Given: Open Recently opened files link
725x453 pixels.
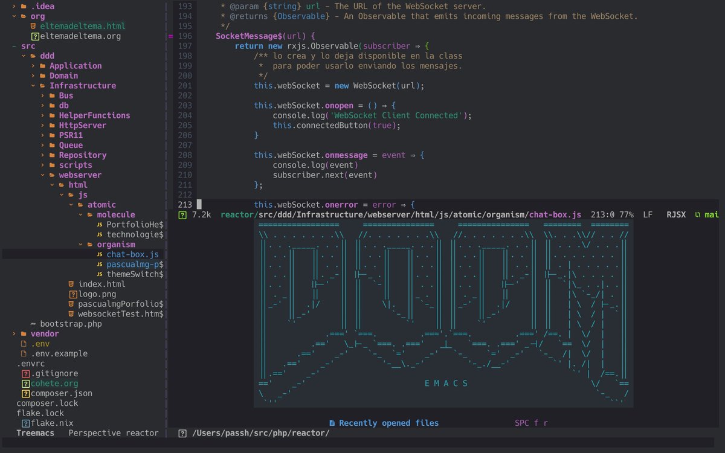Looking at the screenshot, I should [389, 423].
